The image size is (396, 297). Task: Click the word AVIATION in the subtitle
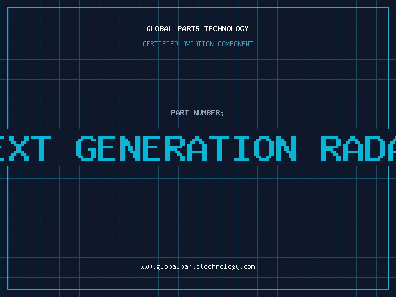click(198, 44)
